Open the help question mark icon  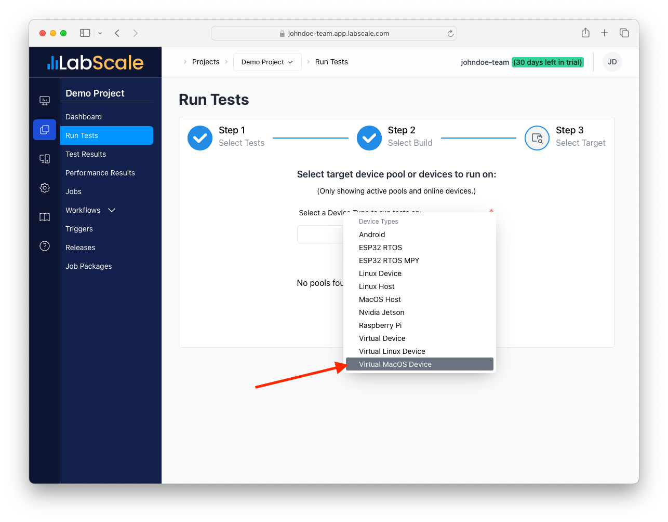[45, 246]
